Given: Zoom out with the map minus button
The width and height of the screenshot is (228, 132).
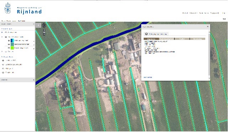Looking at the screenshot, I should point(44,34).
